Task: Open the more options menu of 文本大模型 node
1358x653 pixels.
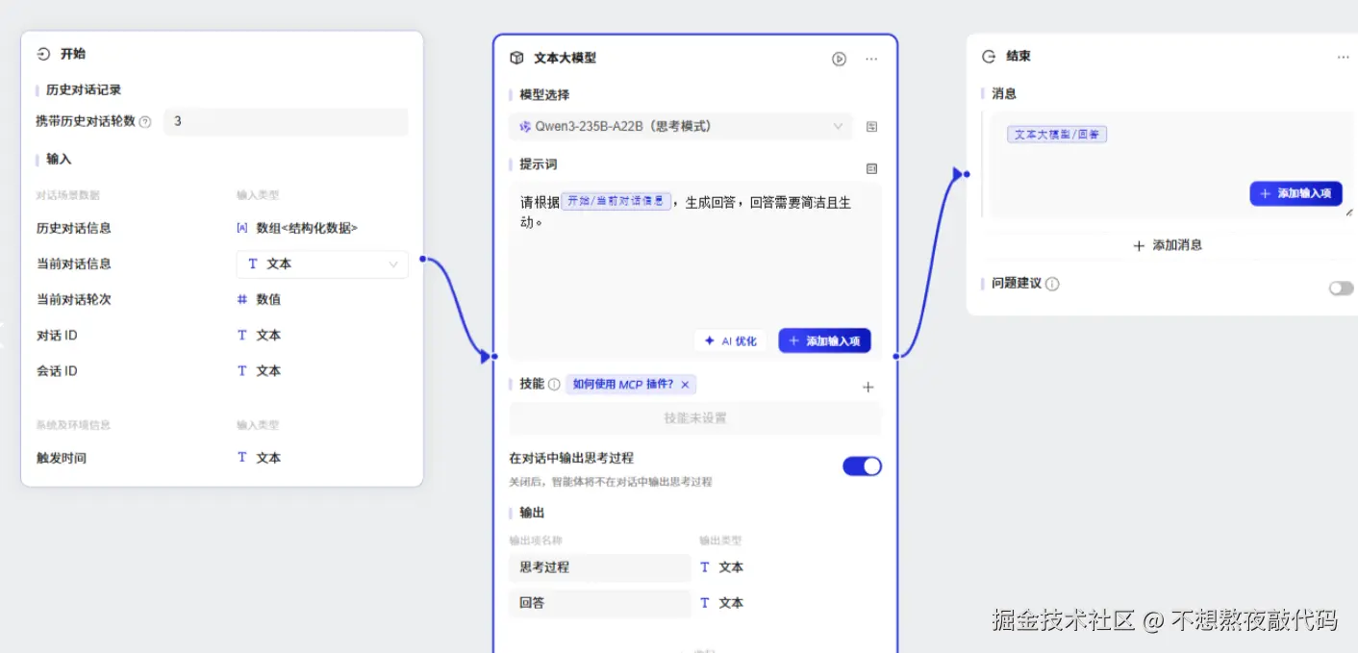Action: 871,59
